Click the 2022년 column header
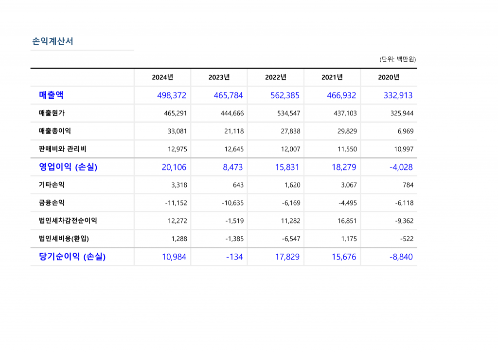 point(276,77)
